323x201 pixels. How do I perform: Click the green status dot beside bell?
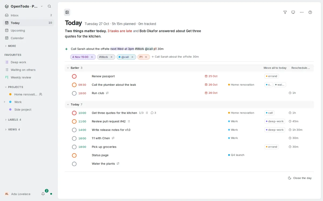coord(51,194)
